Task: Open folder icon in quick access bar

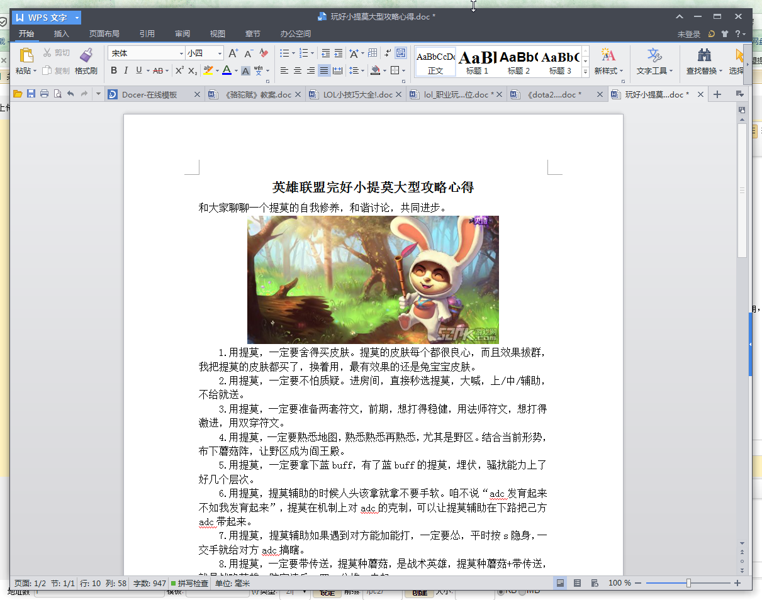Action: [18, 94]
